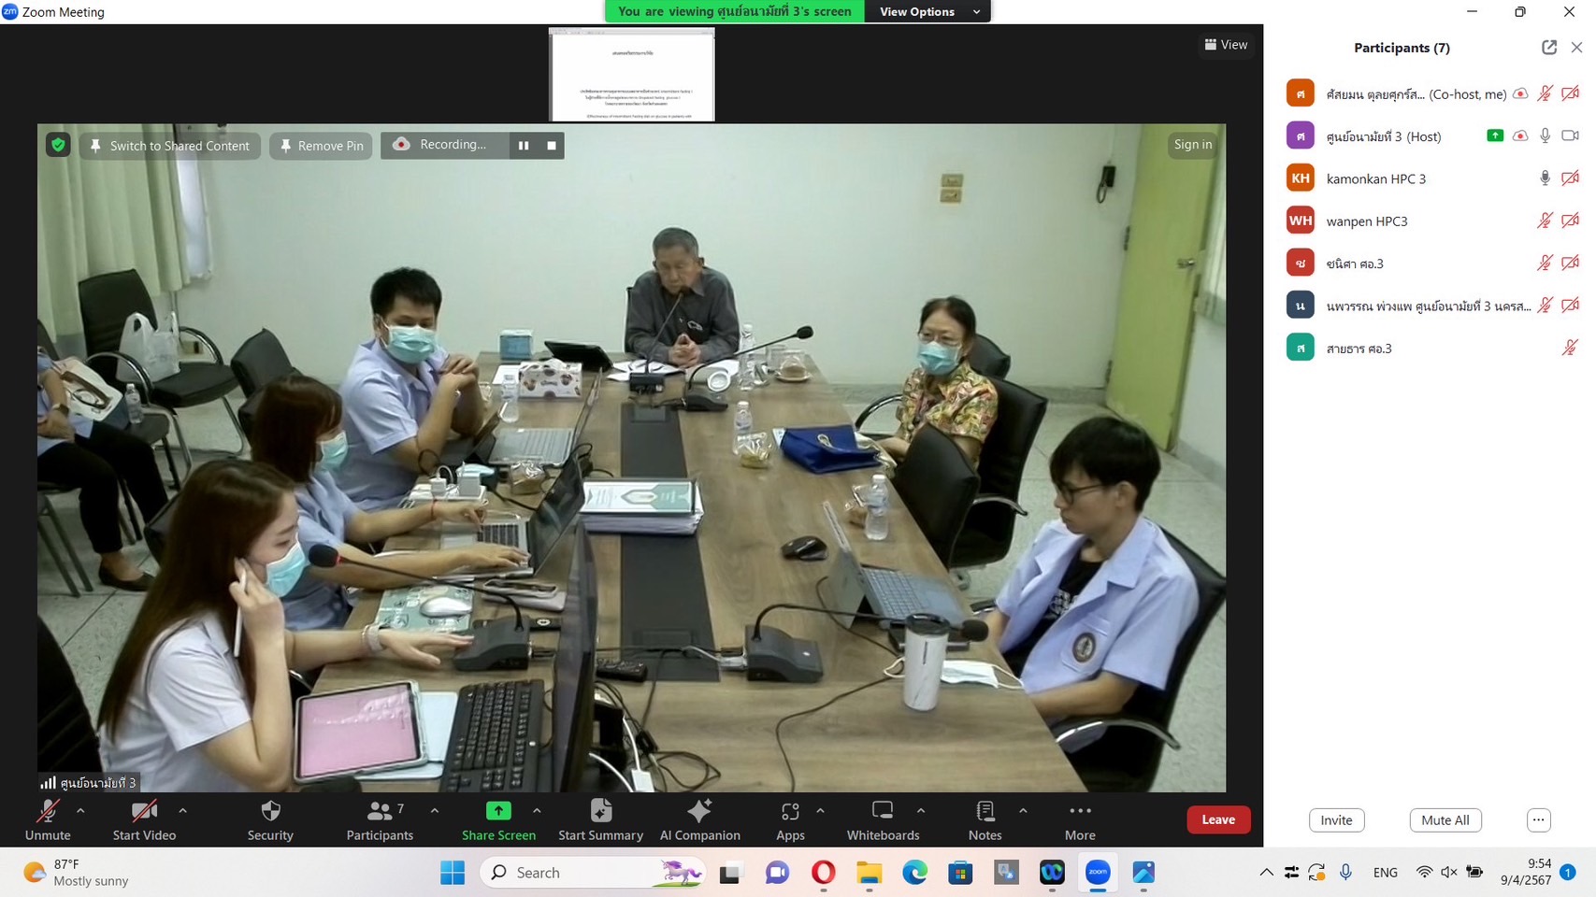Stop the recording
The width and height of the screenshot is (1596, 897).
(x=552, y=146)
